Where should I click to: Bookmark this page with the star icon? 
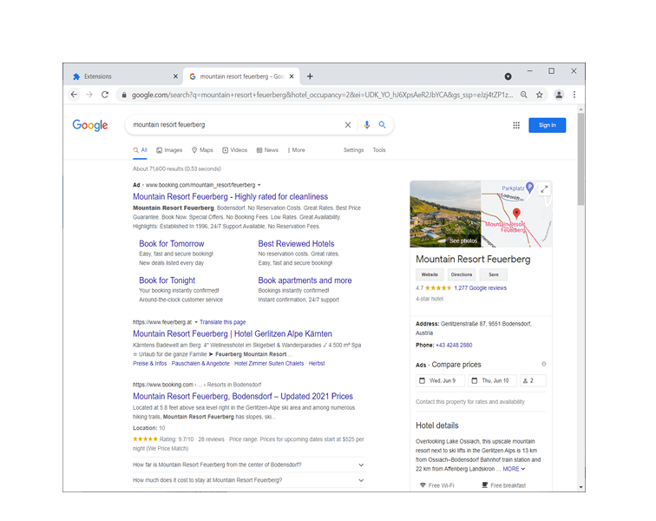tap(539, 95)
